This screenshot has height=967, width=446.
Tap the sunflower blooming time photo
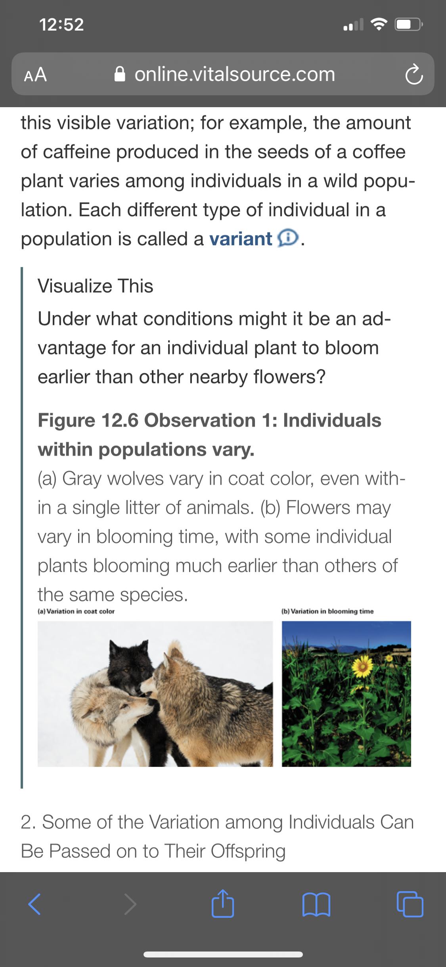346,694
